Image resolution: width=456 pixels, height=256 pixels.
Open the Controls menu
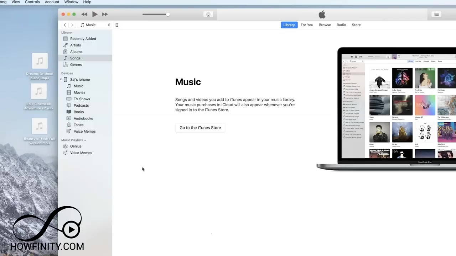(x=32, y=2)
